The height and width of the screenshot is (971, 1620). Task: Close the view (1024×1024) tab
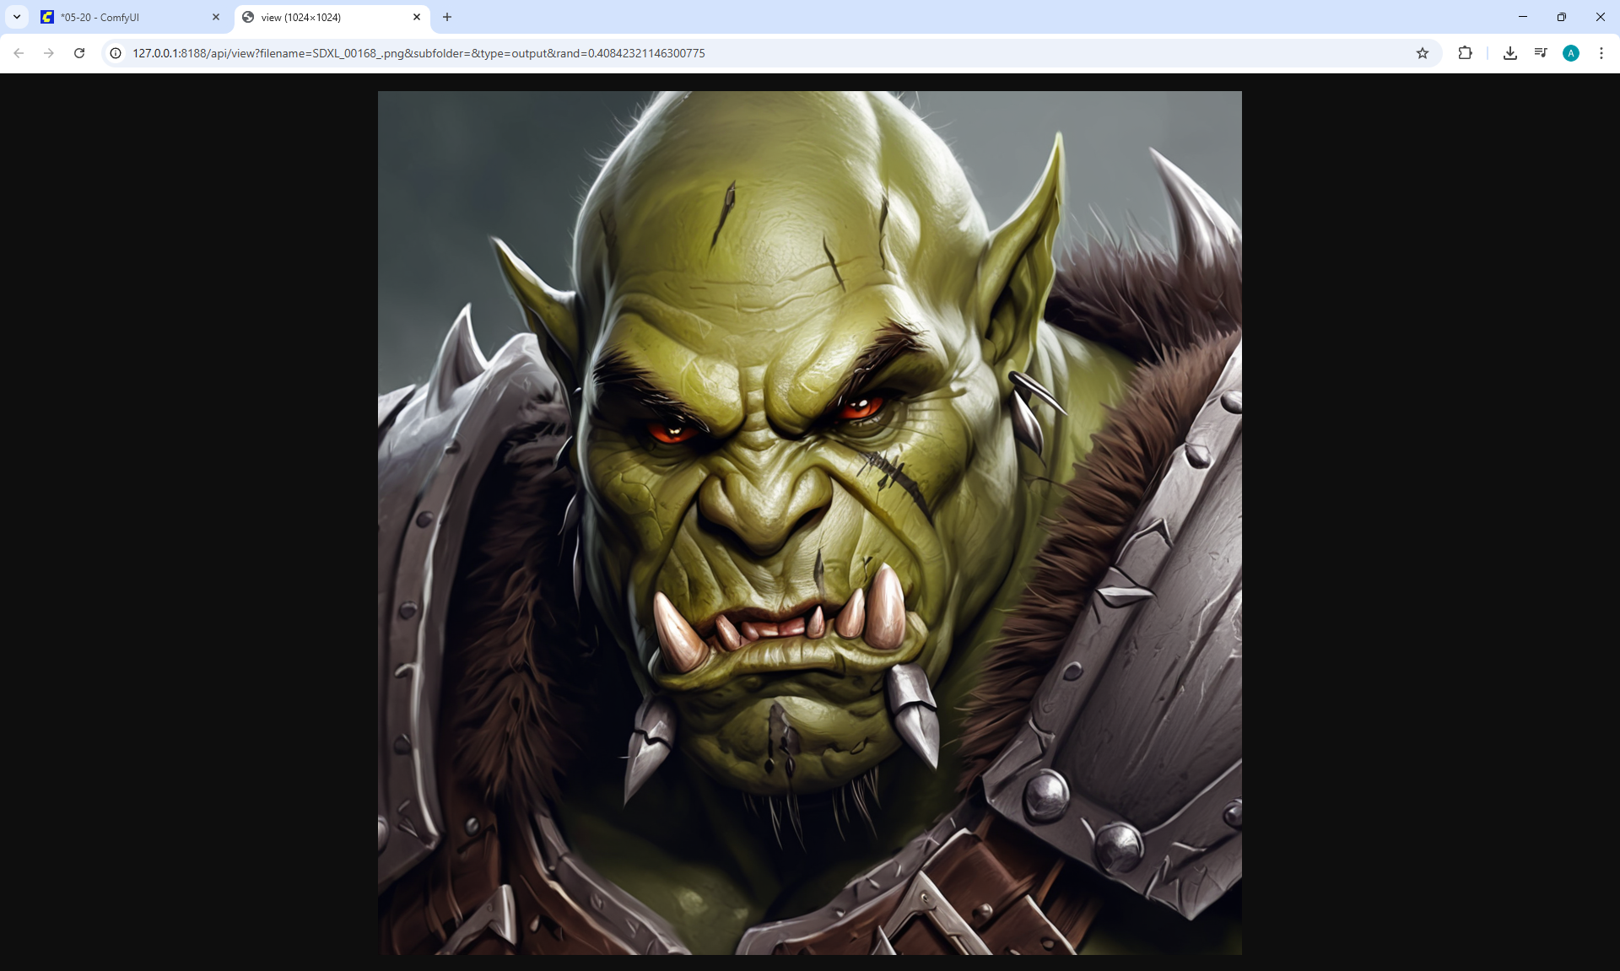[417, 17]
